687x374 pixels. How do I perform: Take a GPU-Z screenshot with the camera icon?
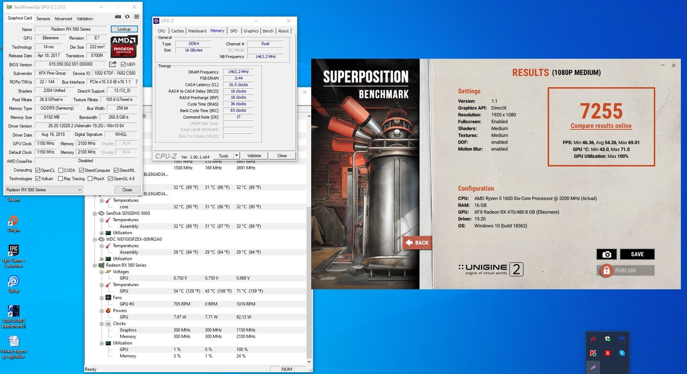pos(118,17)
